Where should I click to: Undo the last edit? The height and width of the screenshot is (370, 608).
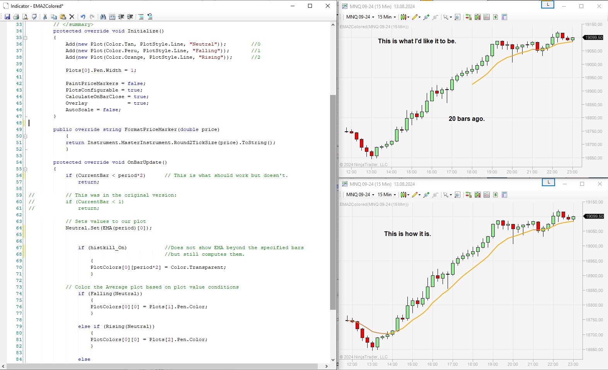pos(83,17)
